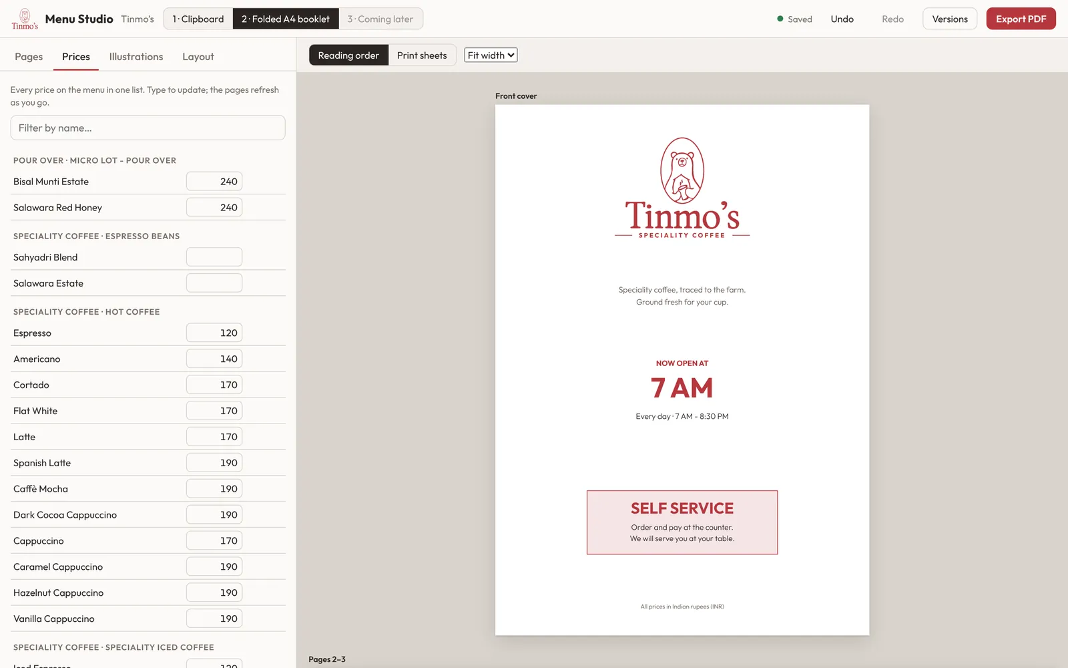This screenshot has width=1068, height=668.
Task: Click the Redo button
Action: pos(892,19)
